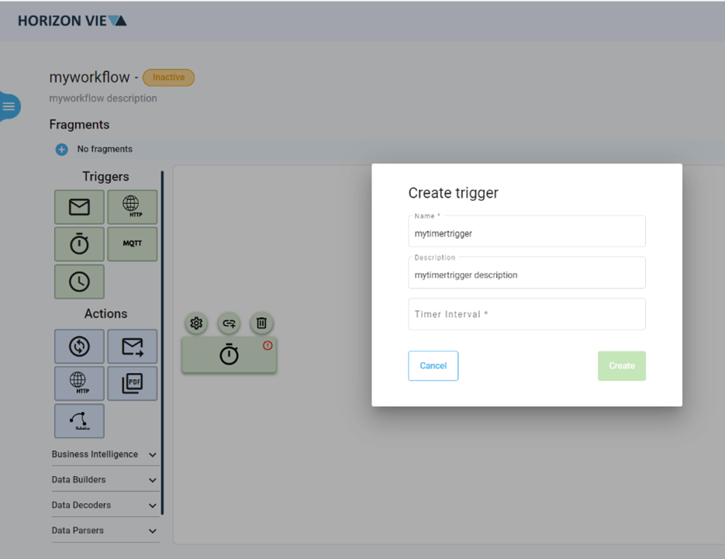Expand the Data Builders section
Screen dimensions: 725x559
[105, 479]
